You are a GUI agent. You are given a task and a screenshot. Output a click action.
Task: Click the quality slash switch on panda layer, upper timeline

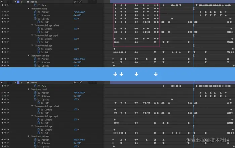[x=81, y=2]
